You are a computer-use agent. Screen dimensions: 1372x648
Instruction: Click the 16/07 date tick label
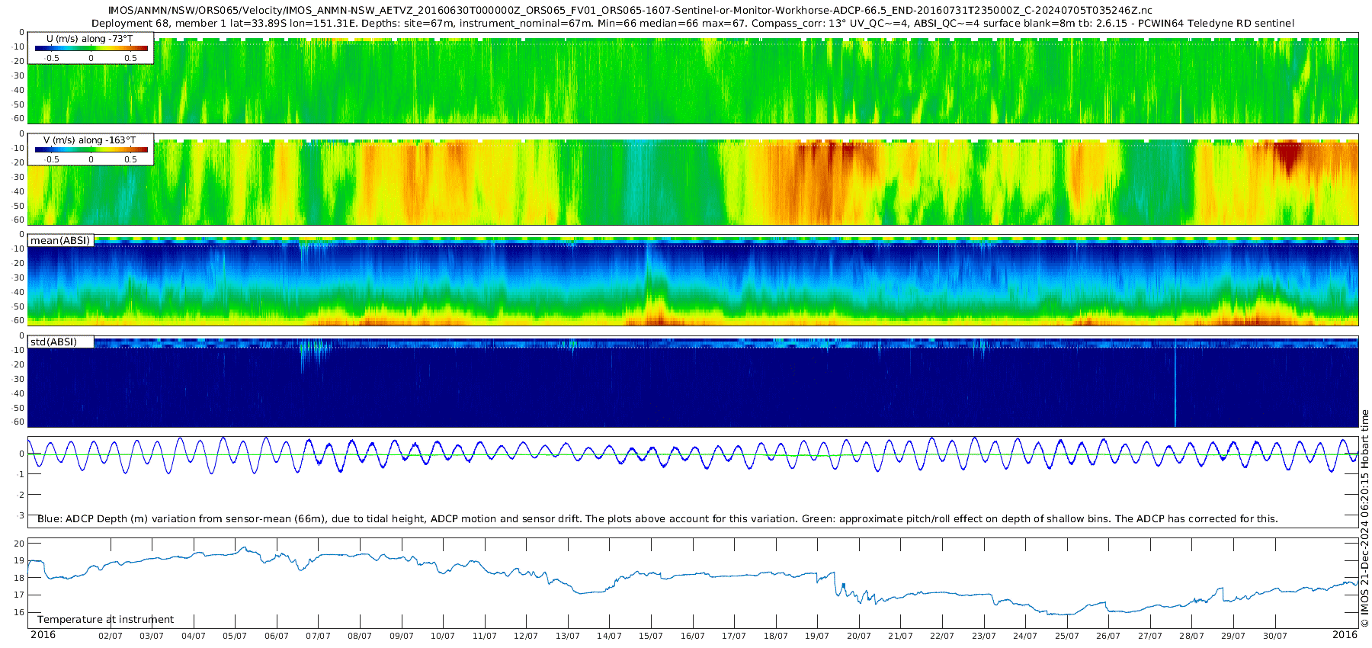(692, 636)
